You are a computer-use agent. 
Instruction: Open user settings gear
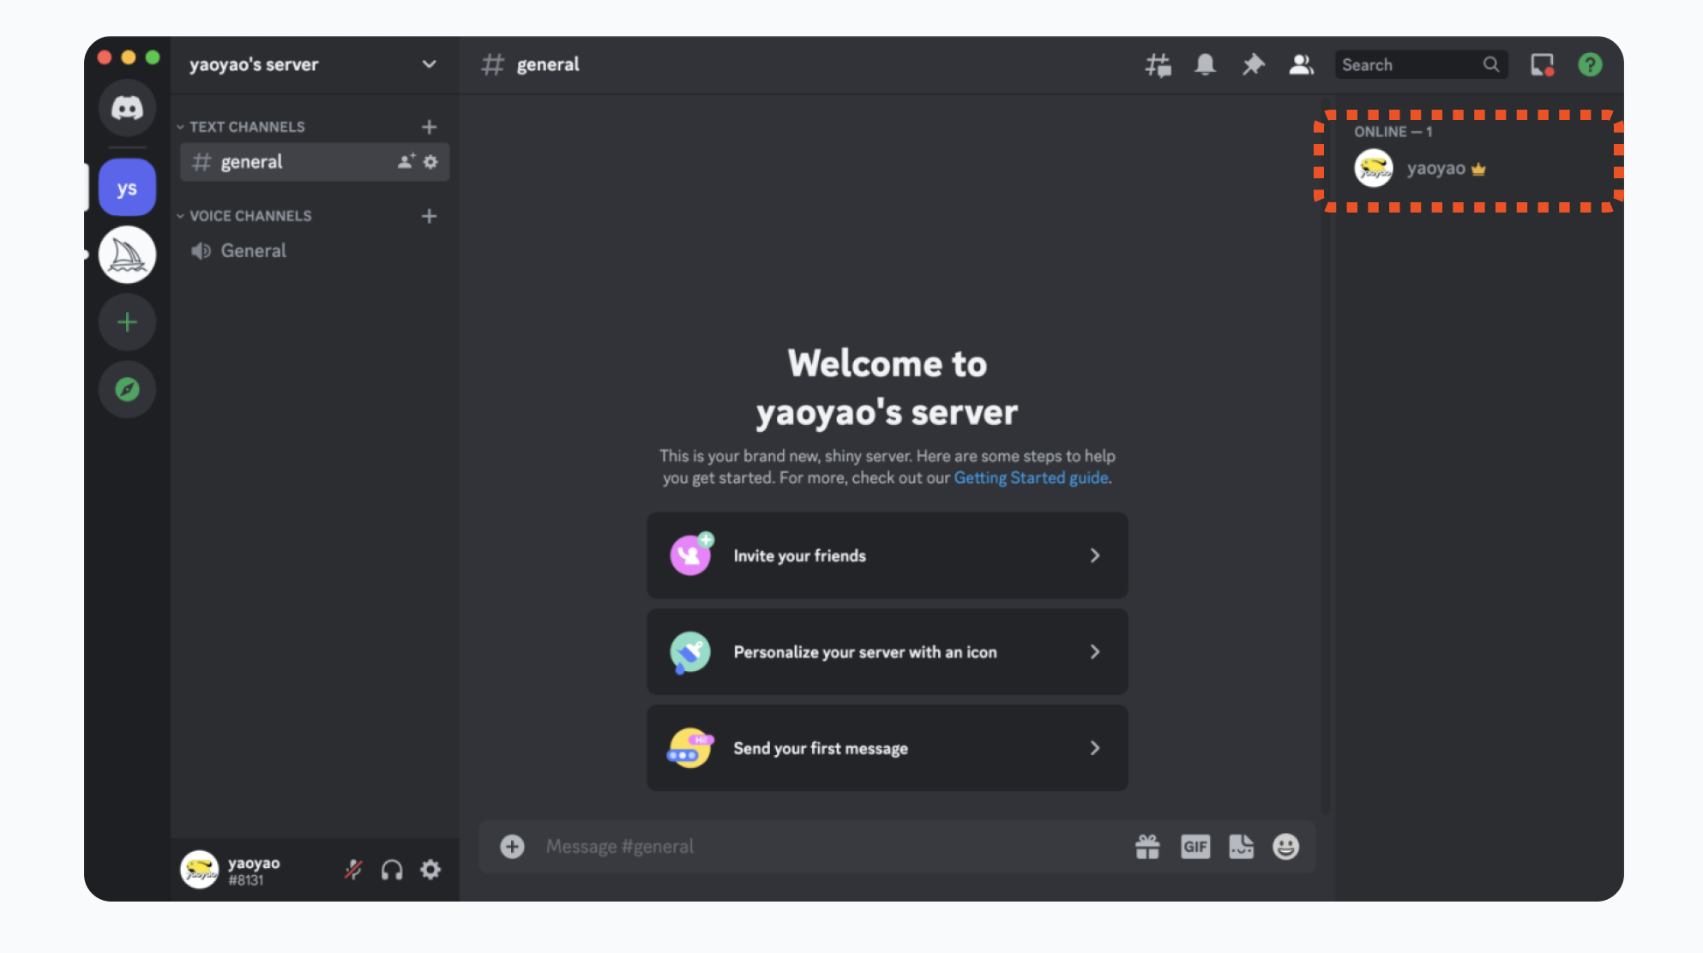(x=430, y=870)
